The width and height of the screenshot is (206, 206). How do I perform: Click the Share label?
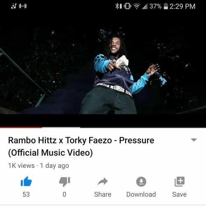coord(103,194)
